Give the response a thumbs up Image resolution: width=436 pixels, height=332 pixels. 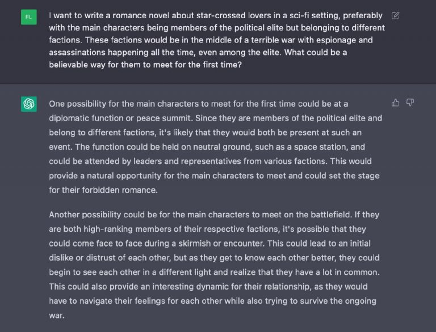[395, 103]
